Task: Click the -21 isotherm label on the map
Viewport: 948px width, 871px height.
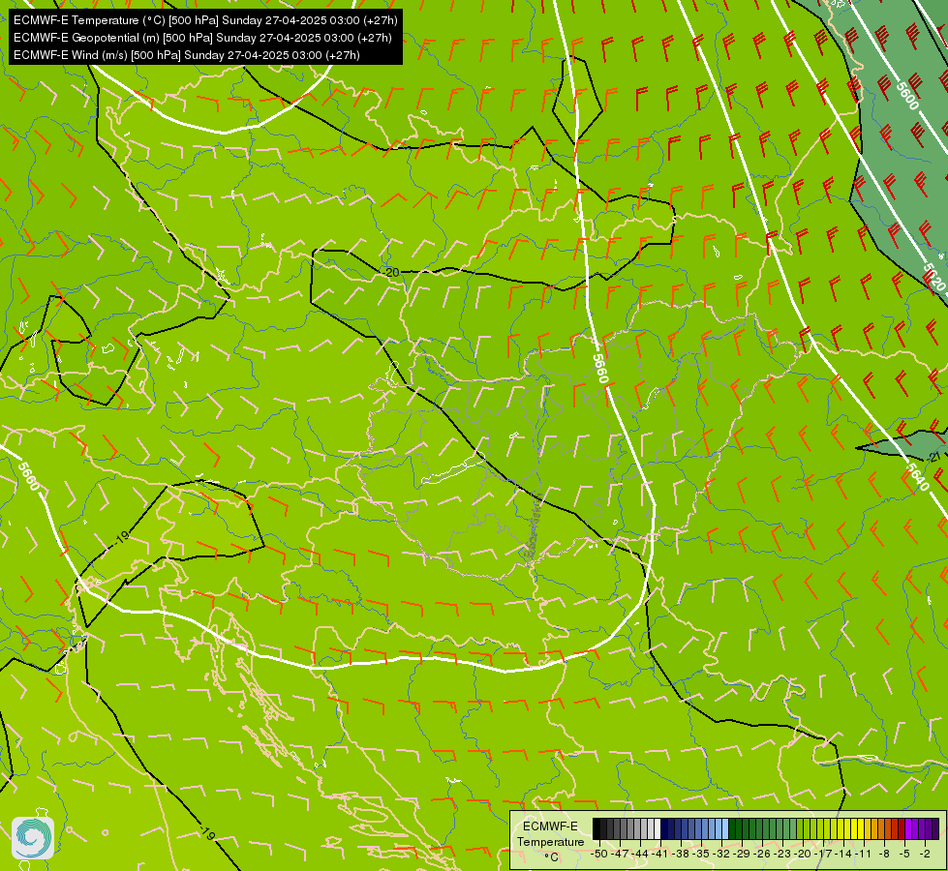Action: [934, 458]
